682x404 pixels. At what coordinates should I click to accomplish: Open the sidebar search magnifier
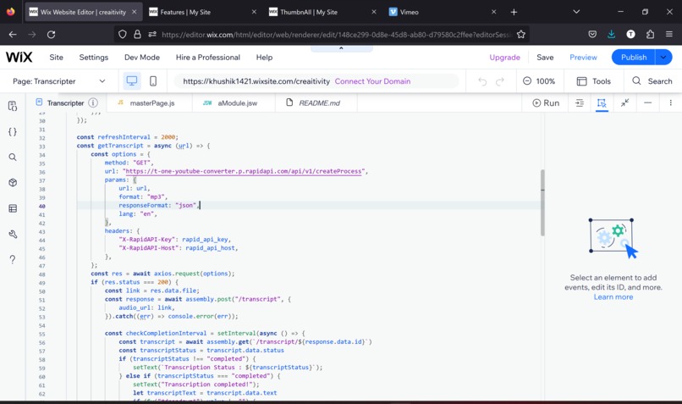click(13, 158)
